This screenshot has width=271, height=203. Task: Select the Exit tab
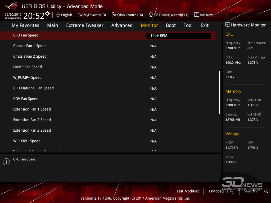tap(205, 25)
